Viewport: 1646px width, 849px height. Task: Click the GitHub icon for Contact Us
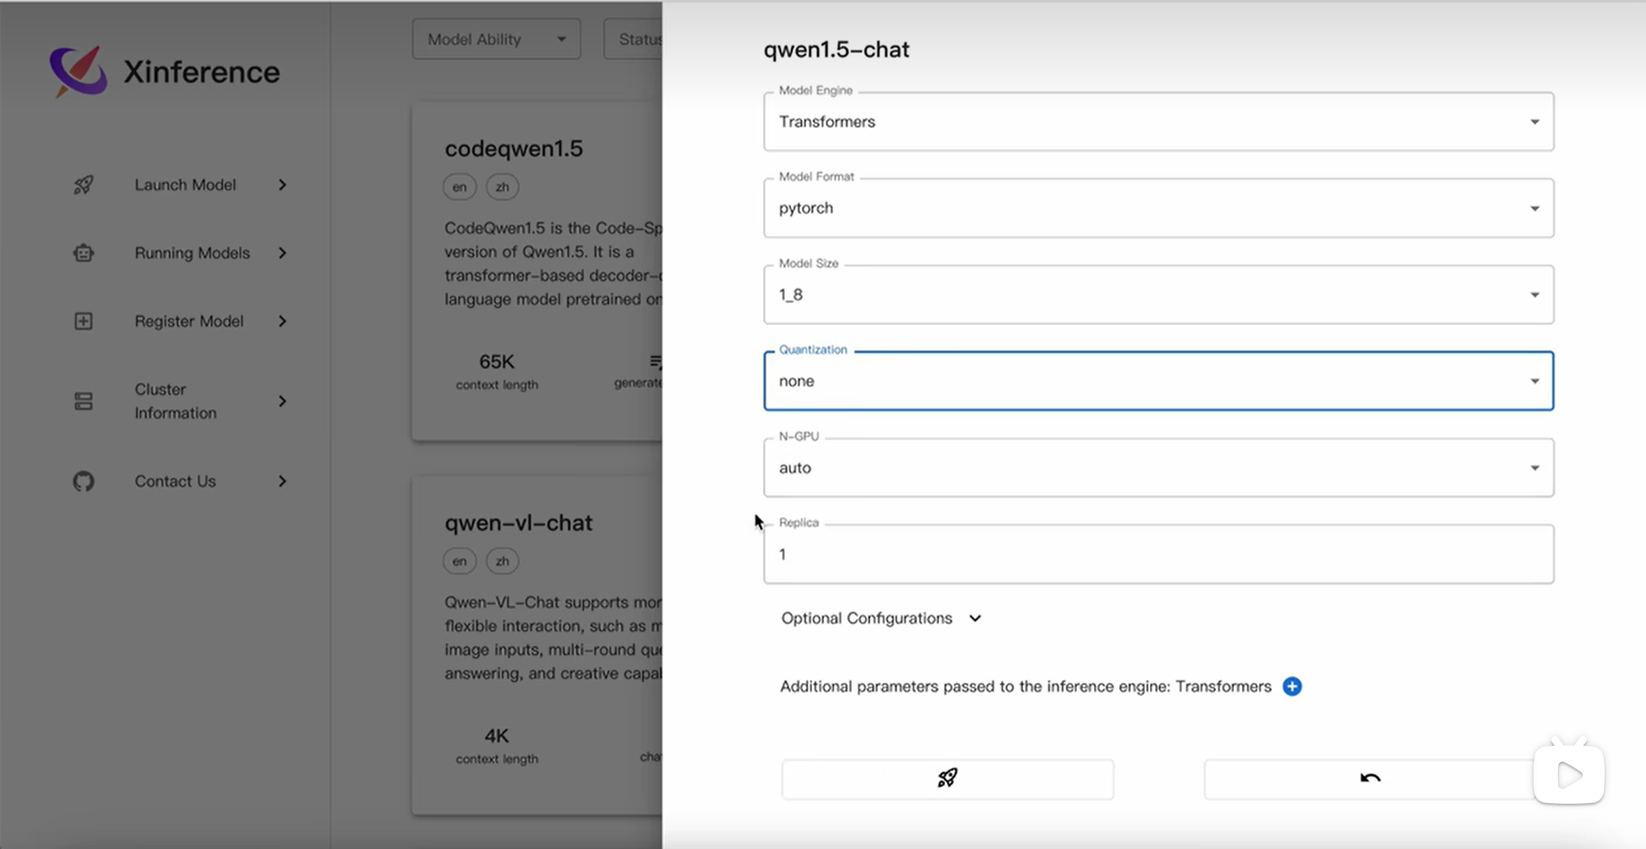pos(83,481)
